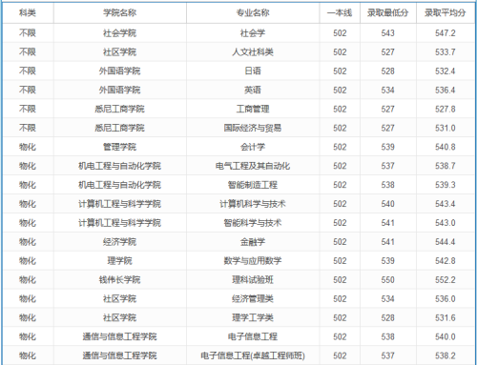Select the 钱伟长学院 college cell

pyautogui.click(x=119, y=280)
